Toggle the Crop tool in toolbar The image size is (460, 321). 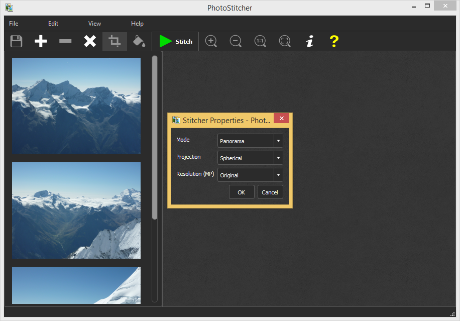[114, 41]
